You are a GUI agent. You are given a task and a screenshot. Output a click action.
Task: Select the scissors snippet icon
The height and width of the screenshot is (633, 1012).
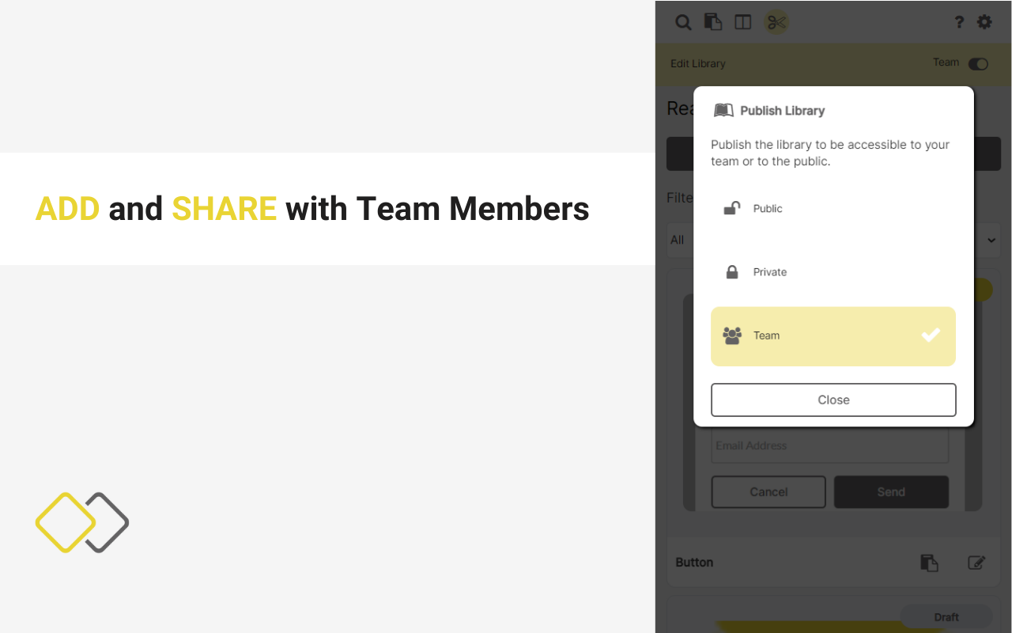tap(776, 22)
